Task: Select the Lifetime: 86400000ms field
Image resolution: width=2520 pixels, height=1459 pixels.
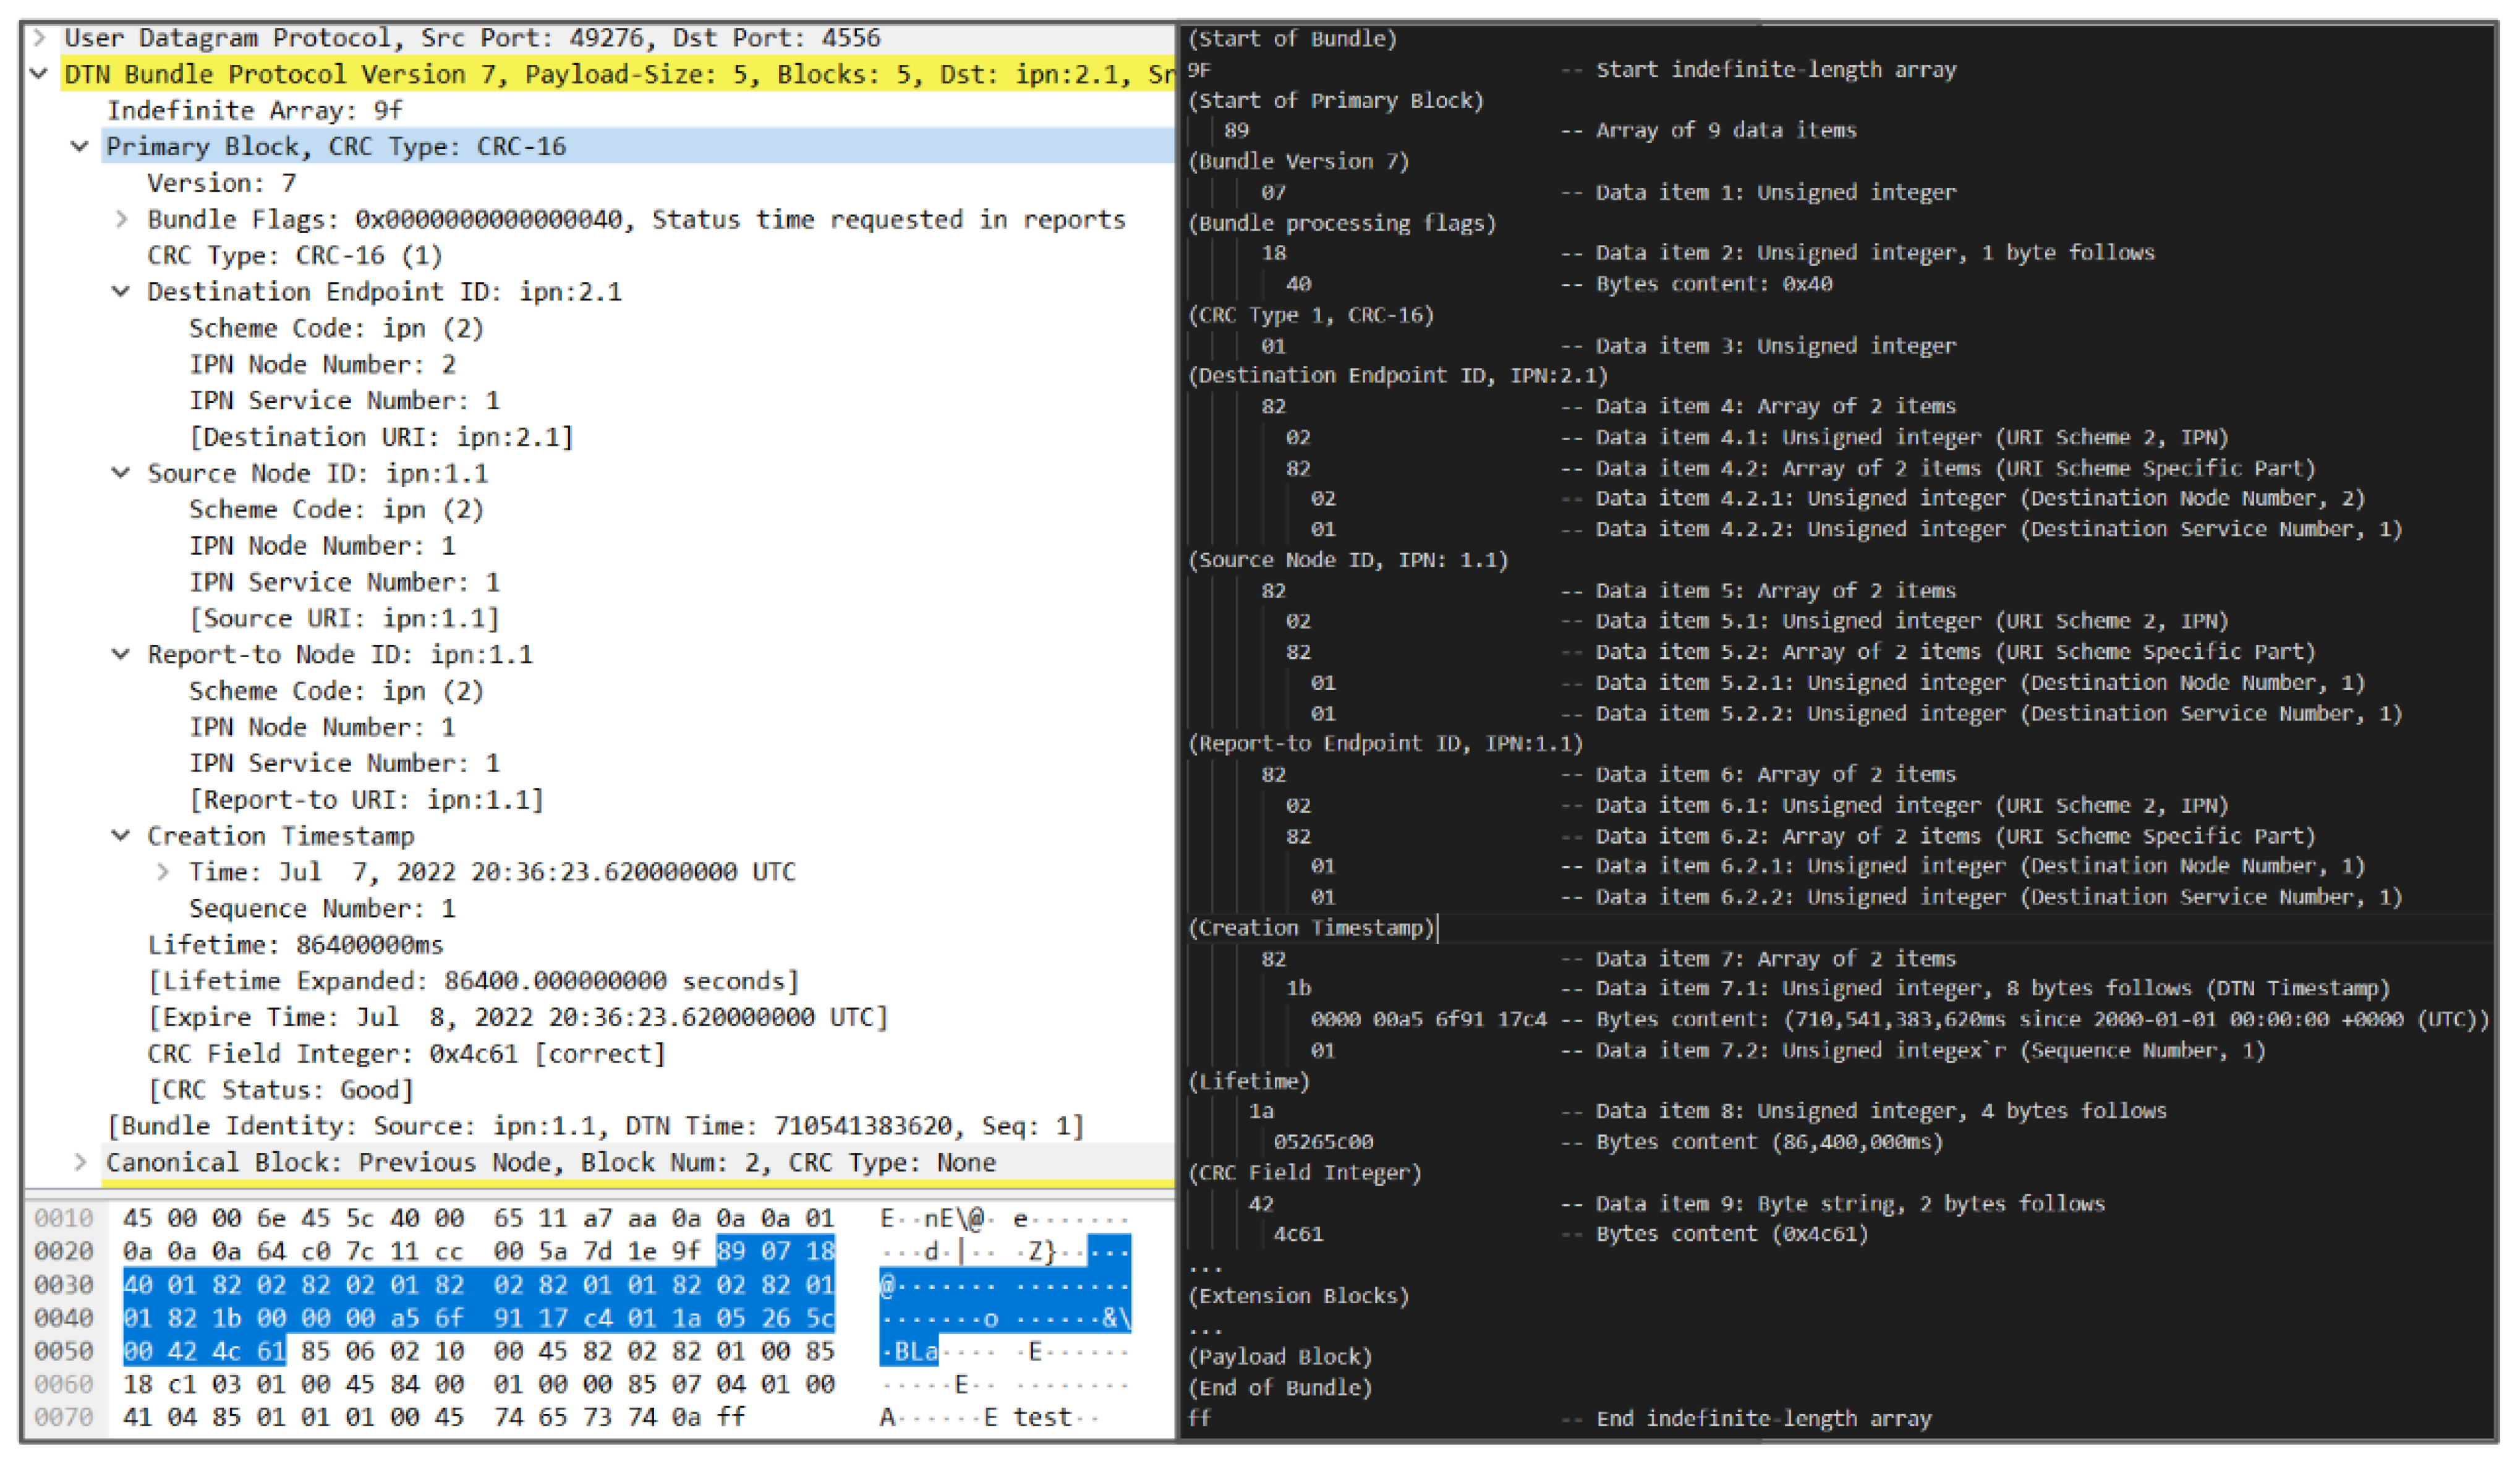Action: 295,945
